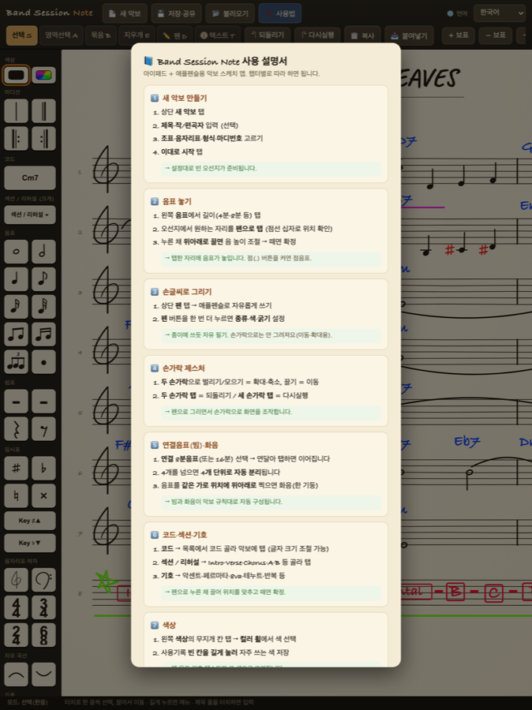Activate the 영역선택 area select mode
This screenshot has height=710, width=532.
[62, 35]
